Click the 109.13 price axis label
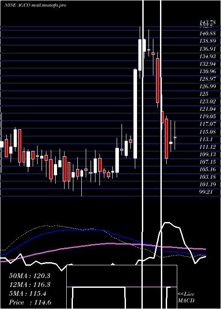The width and height of the screenshot is (221, 309). [207, 154]
